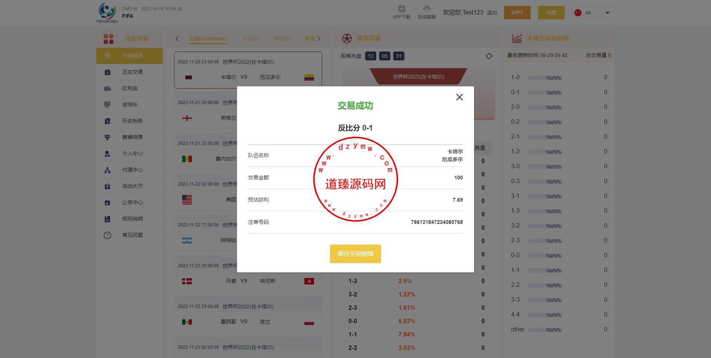Click the left arrow of match tabs

click(177, 39)
